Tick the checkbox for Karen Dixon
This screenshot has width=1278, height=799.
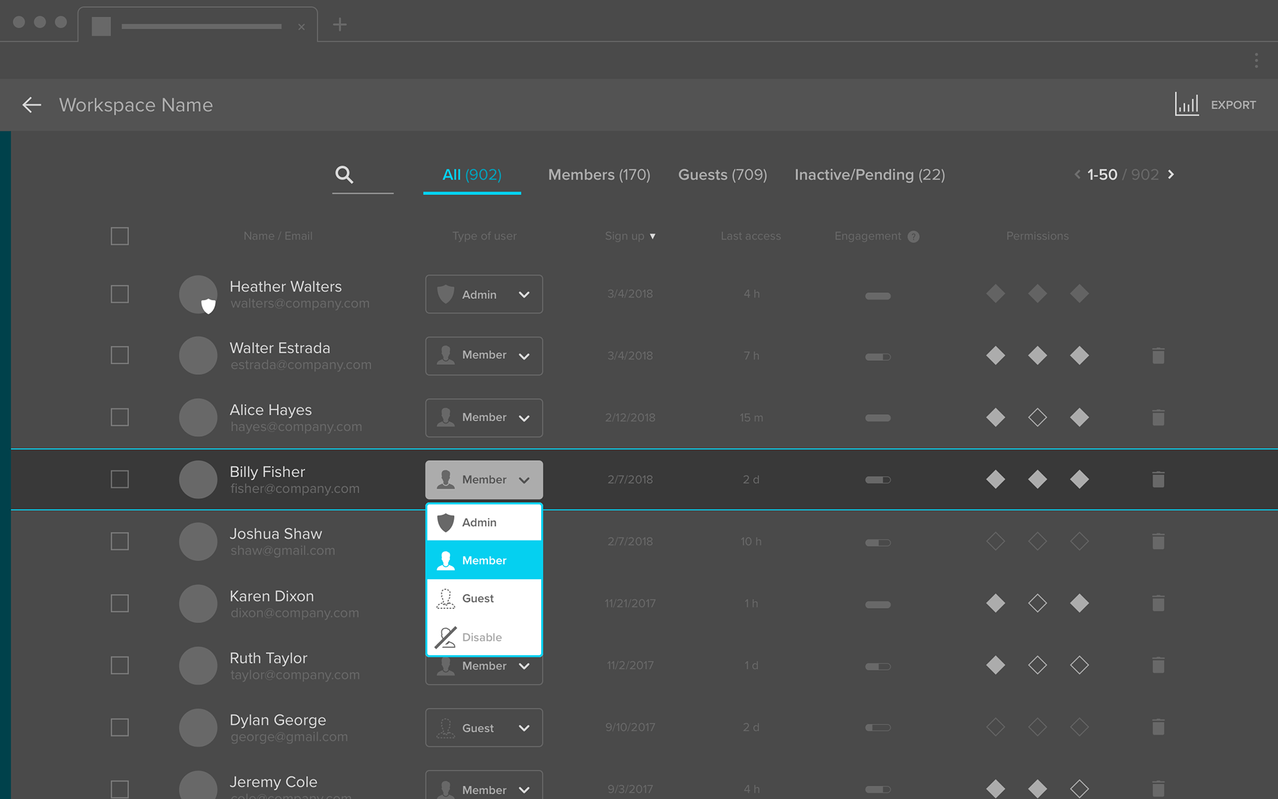pyautogui.click(x=120, y=603)
